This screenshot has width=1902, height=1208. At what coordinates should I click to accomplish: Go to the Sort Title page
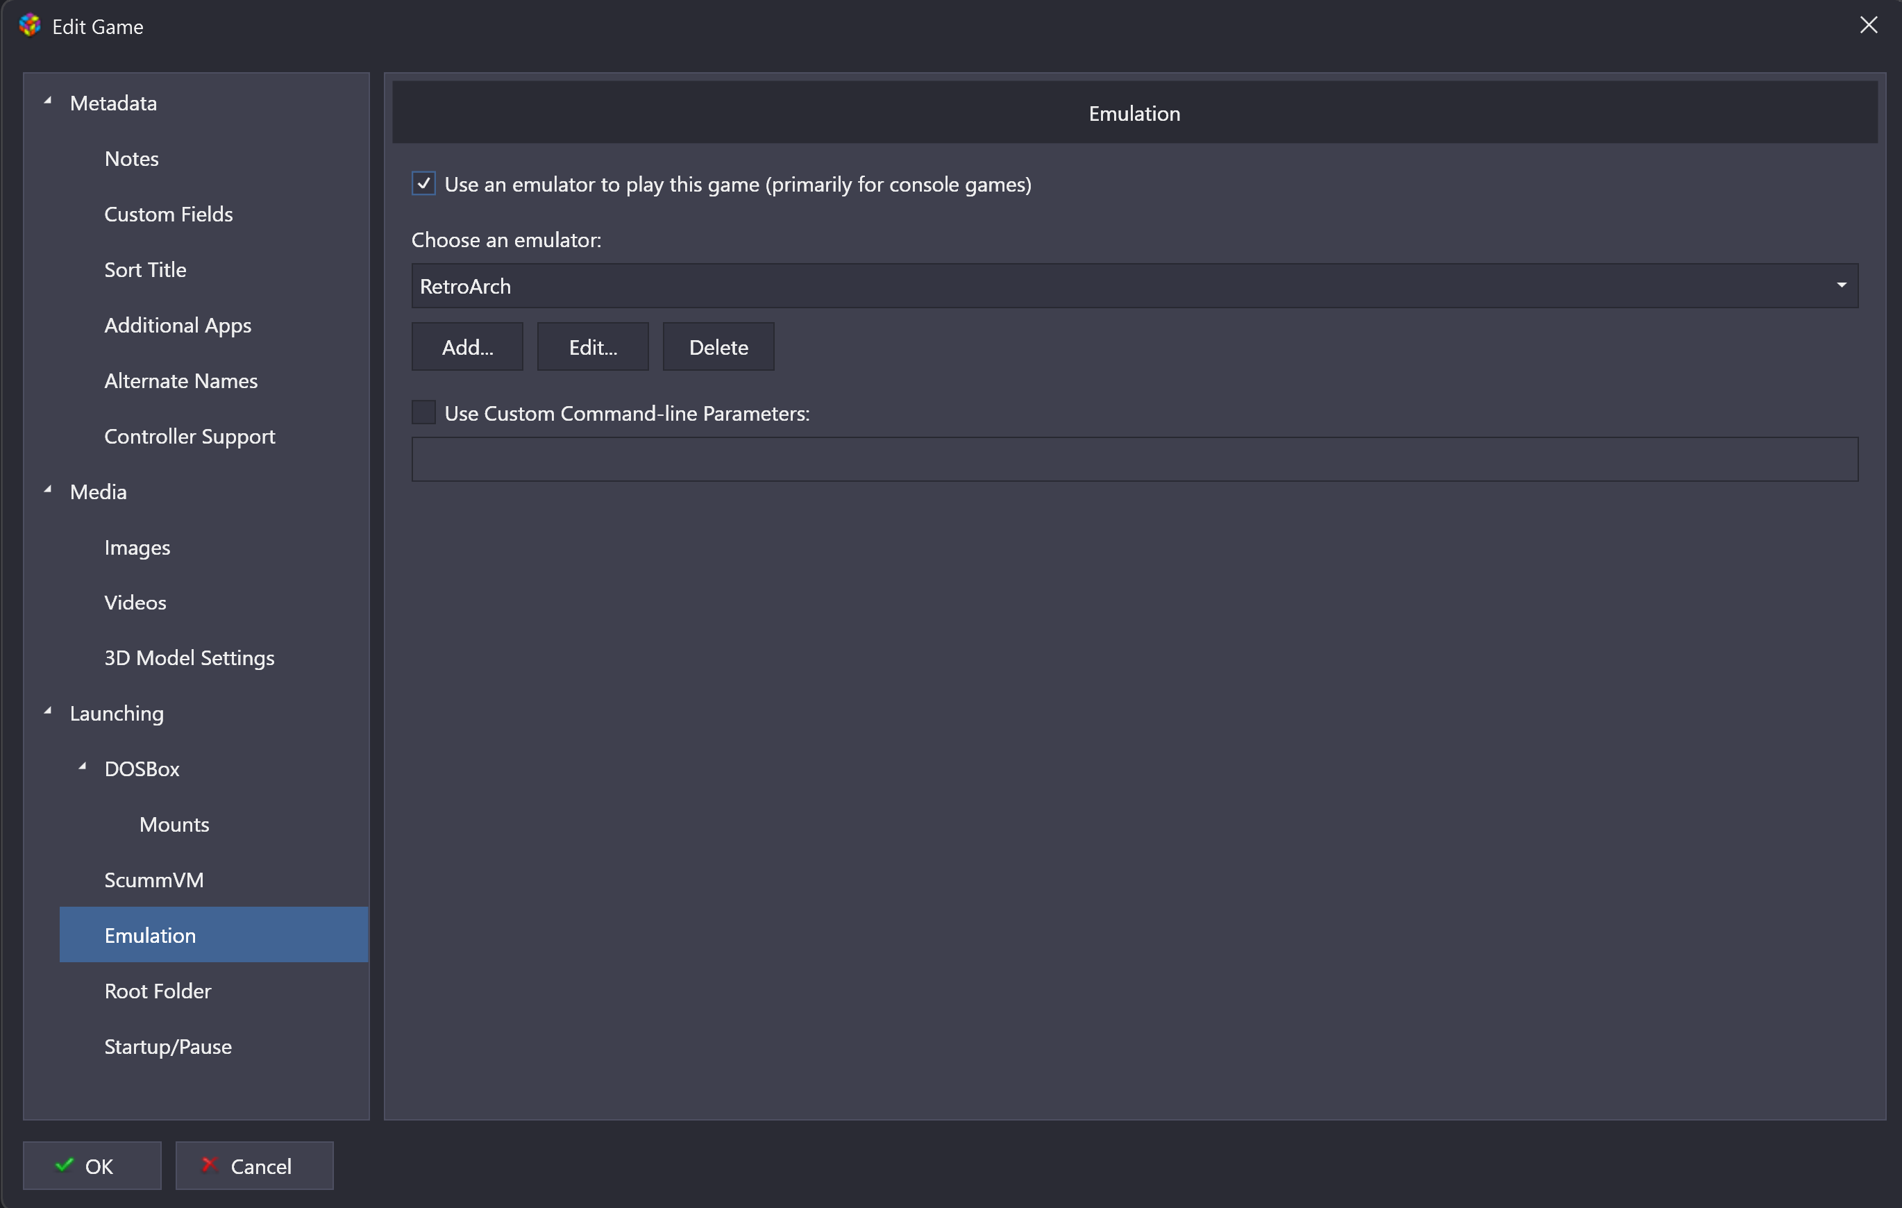145,269
